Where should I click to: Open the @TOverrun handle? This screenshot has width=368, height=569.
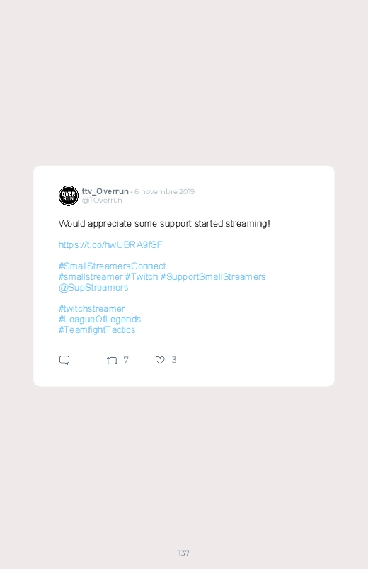[x=102, y=201]
